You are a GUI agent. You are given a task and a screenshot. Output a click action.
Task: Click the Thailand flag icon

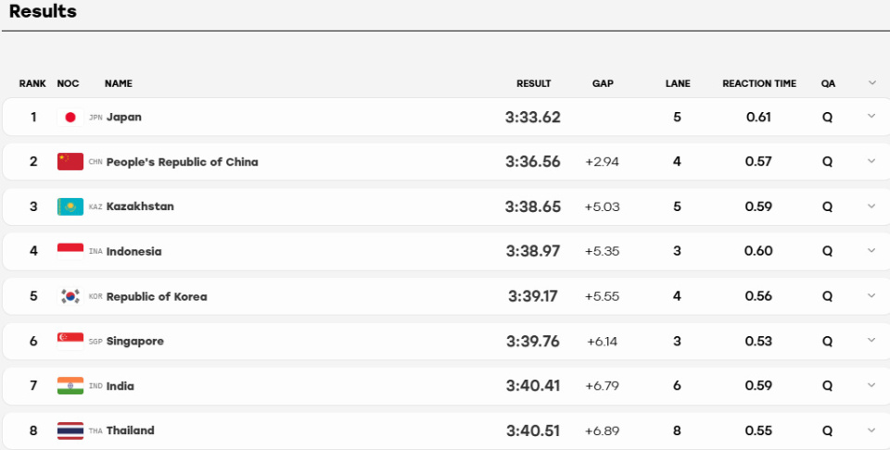point(70,431)
